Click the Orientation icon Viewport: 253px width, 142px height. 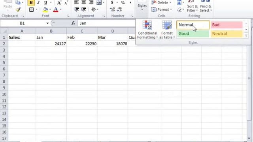(94, 9)
